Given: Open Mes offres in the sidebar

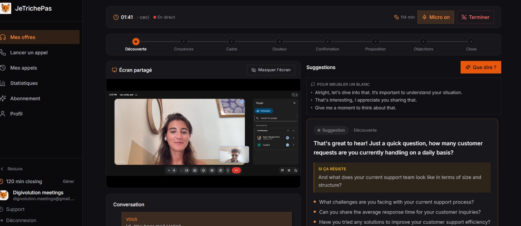Looking at the screenshot, I should [40, 37].
